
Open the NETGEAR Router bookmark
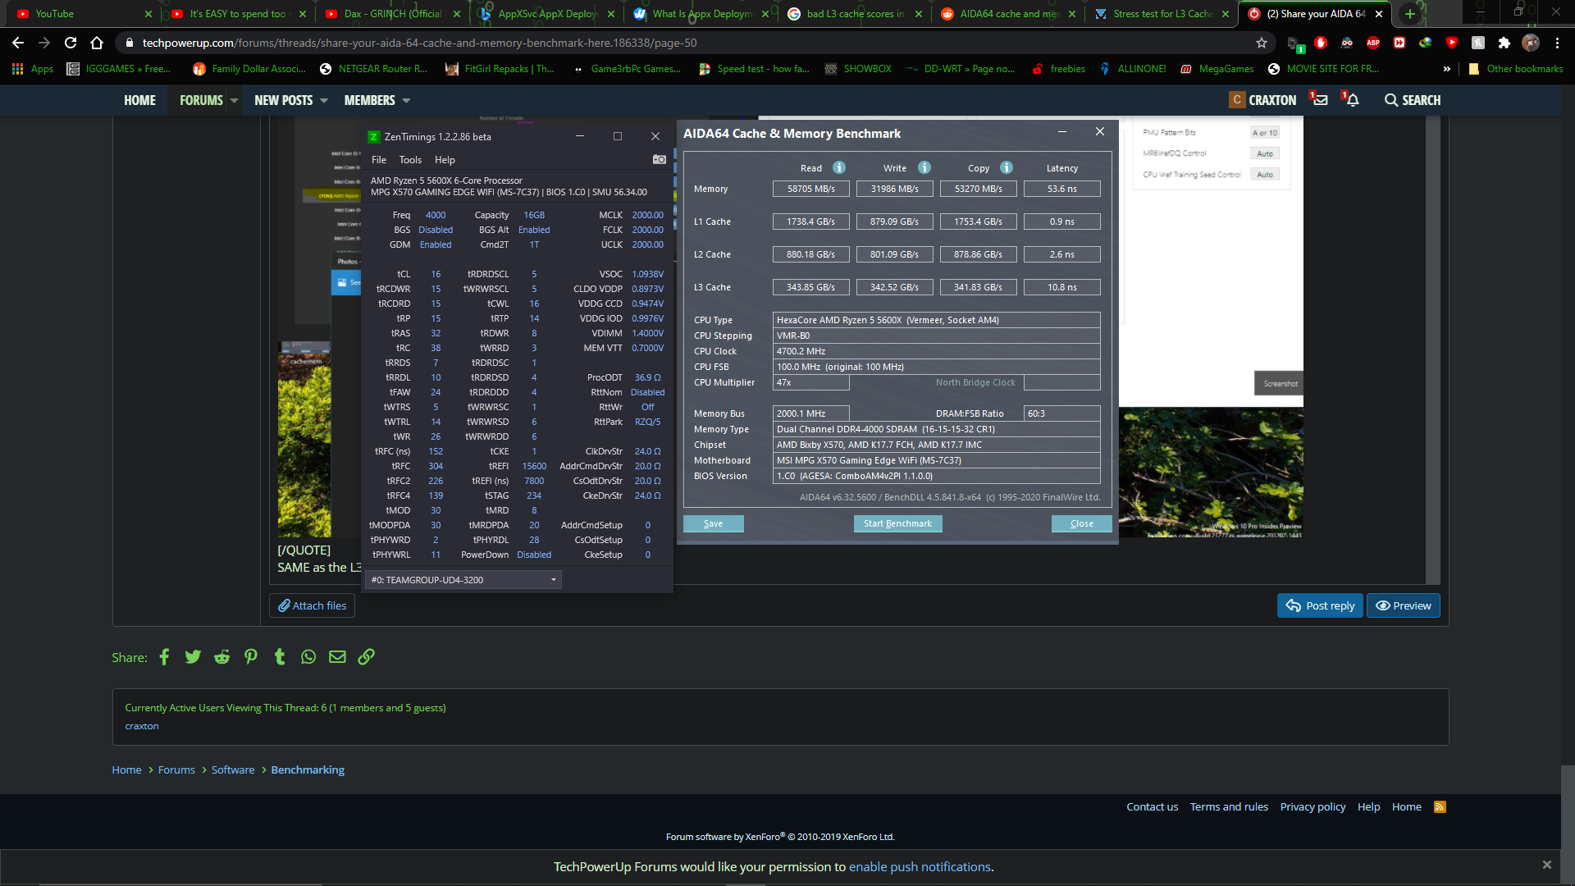click(x=373, y=69)
